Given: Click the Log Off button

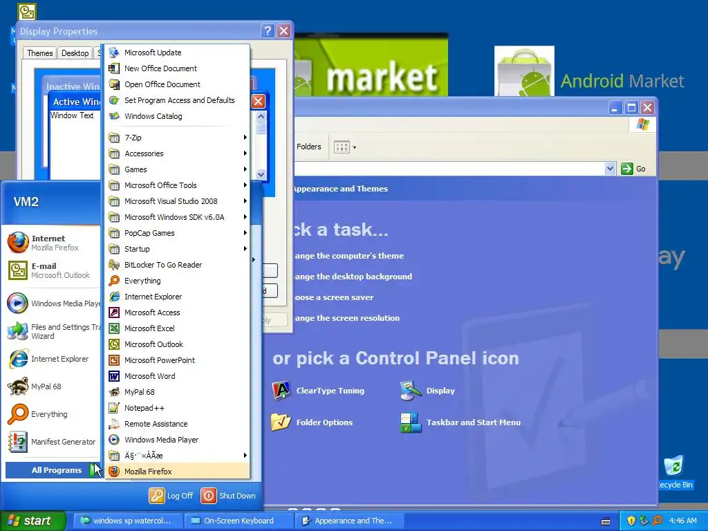Looking at the screenshot, I should (x=171, y=495).
